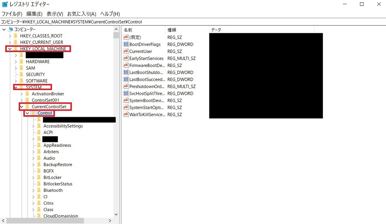Screen dimensions: 386x224
Task: Click the BootDriverFlags DWORD value icon
Action: (126, 44)
